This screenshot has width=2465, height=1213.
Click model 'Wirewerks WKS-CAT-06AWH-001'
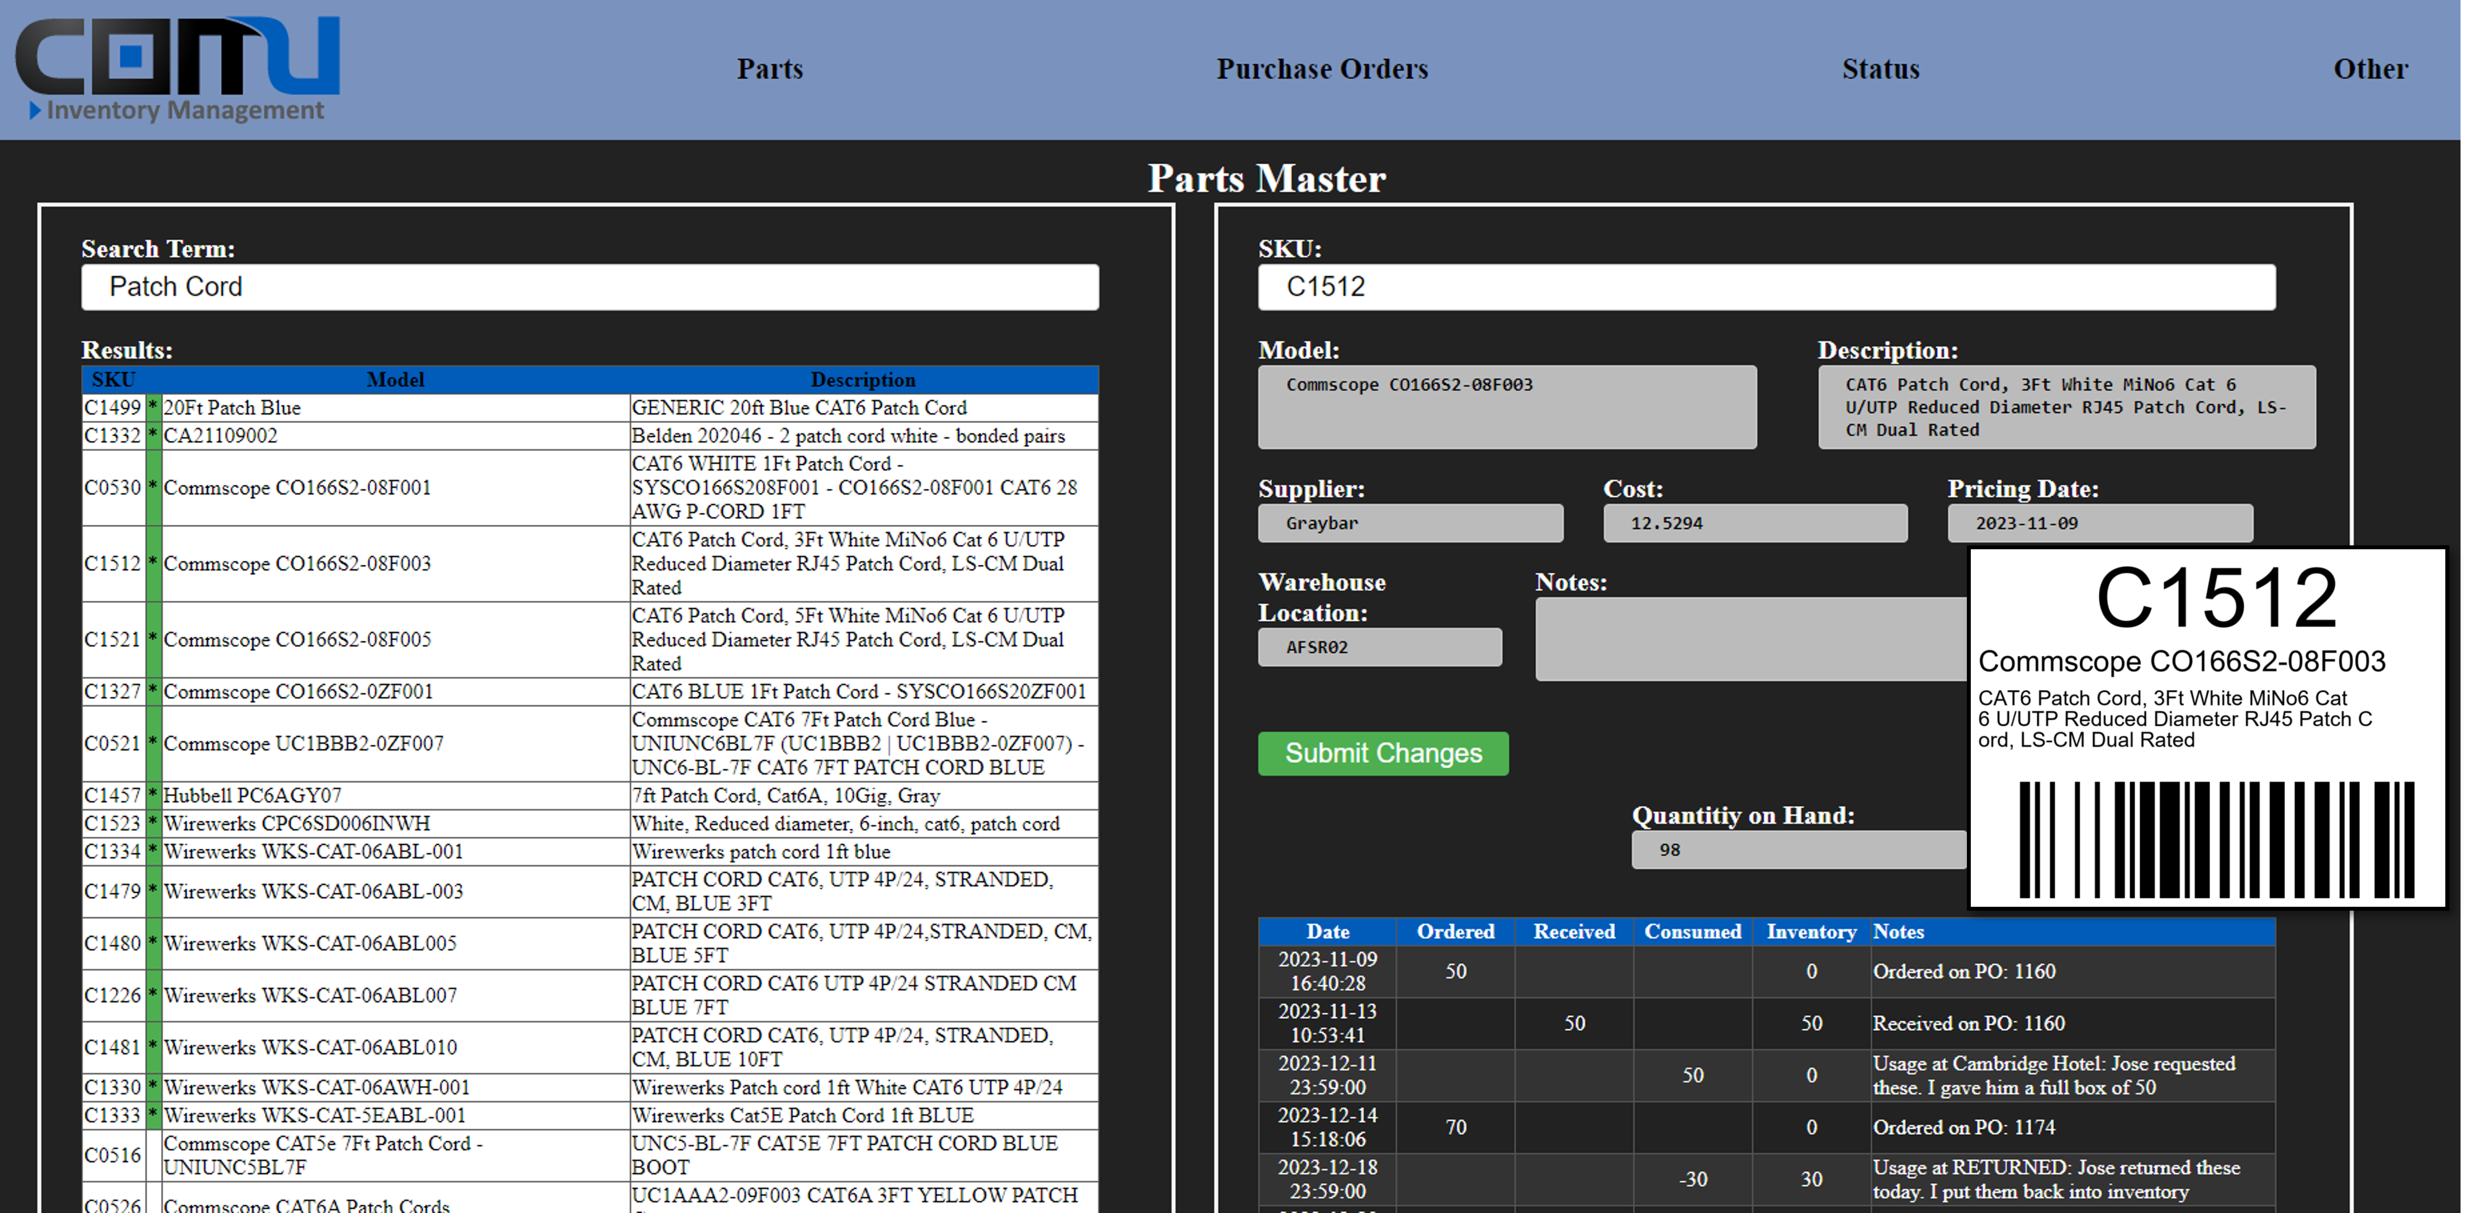tap(317, 1088)
